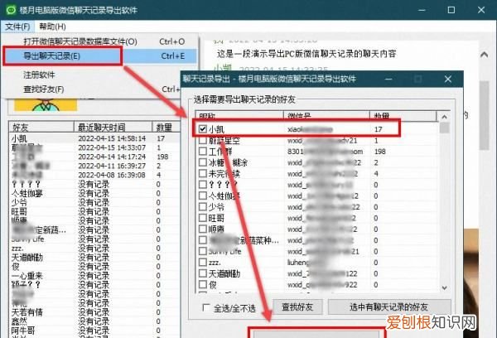Select 旺哥 in main friend list
The image size is (497, 338).
coord(94,211)
